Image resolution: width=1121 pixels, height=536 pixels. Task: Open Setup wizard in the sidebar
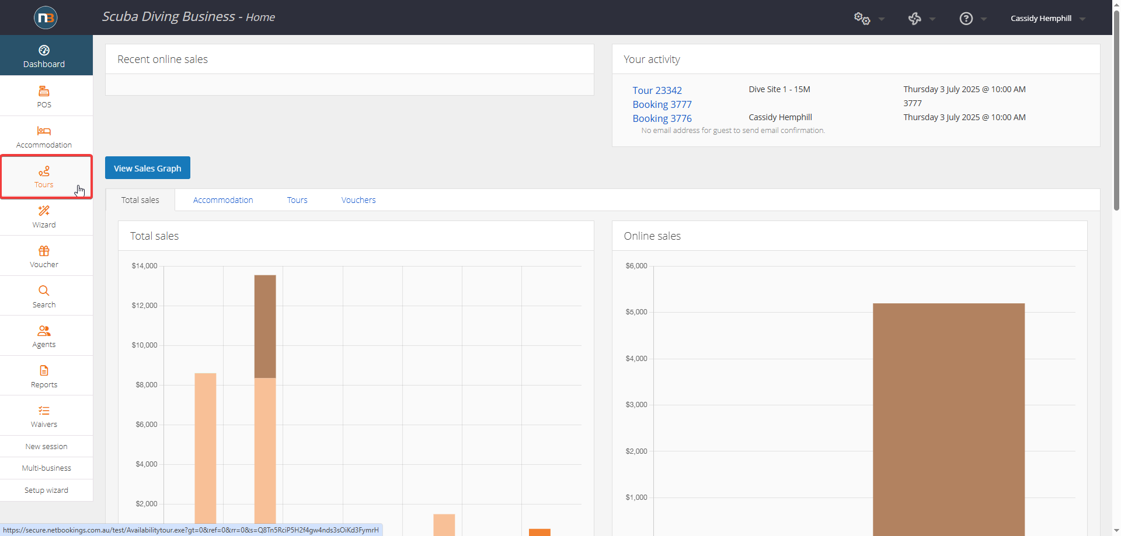pyautogui.click(x=46, y=491)
